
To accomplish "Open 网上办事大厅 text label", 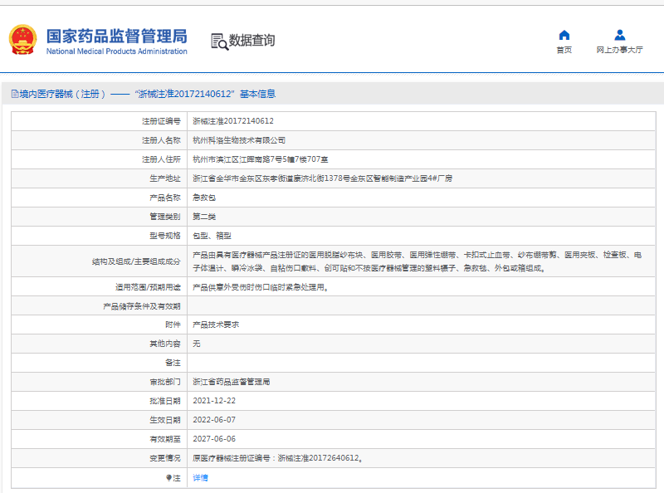I will [619, 50].
